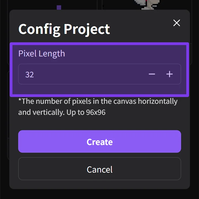Image resolution: width=199 pixels, height=199 pixels.
Task: Click the 'Up to 96x96' limit text
Action: pos(86,112)
